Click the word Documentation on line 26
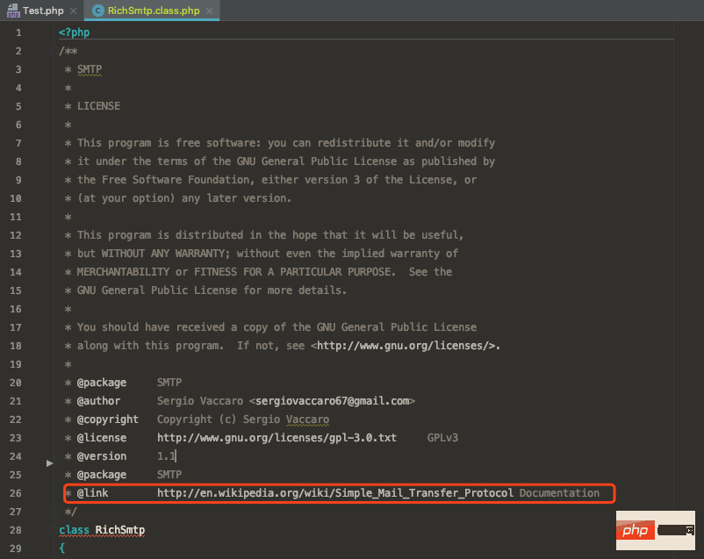The image size is (704, 559). click(x=559, y=493)
